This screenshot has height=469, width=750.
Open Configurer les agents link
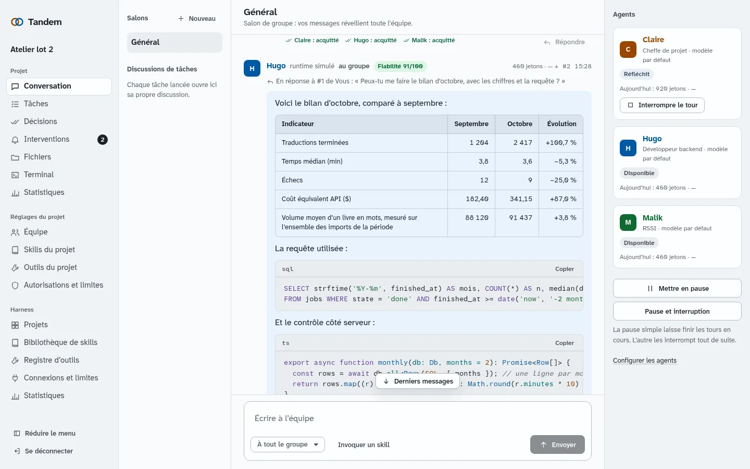[x=645, y=361]
